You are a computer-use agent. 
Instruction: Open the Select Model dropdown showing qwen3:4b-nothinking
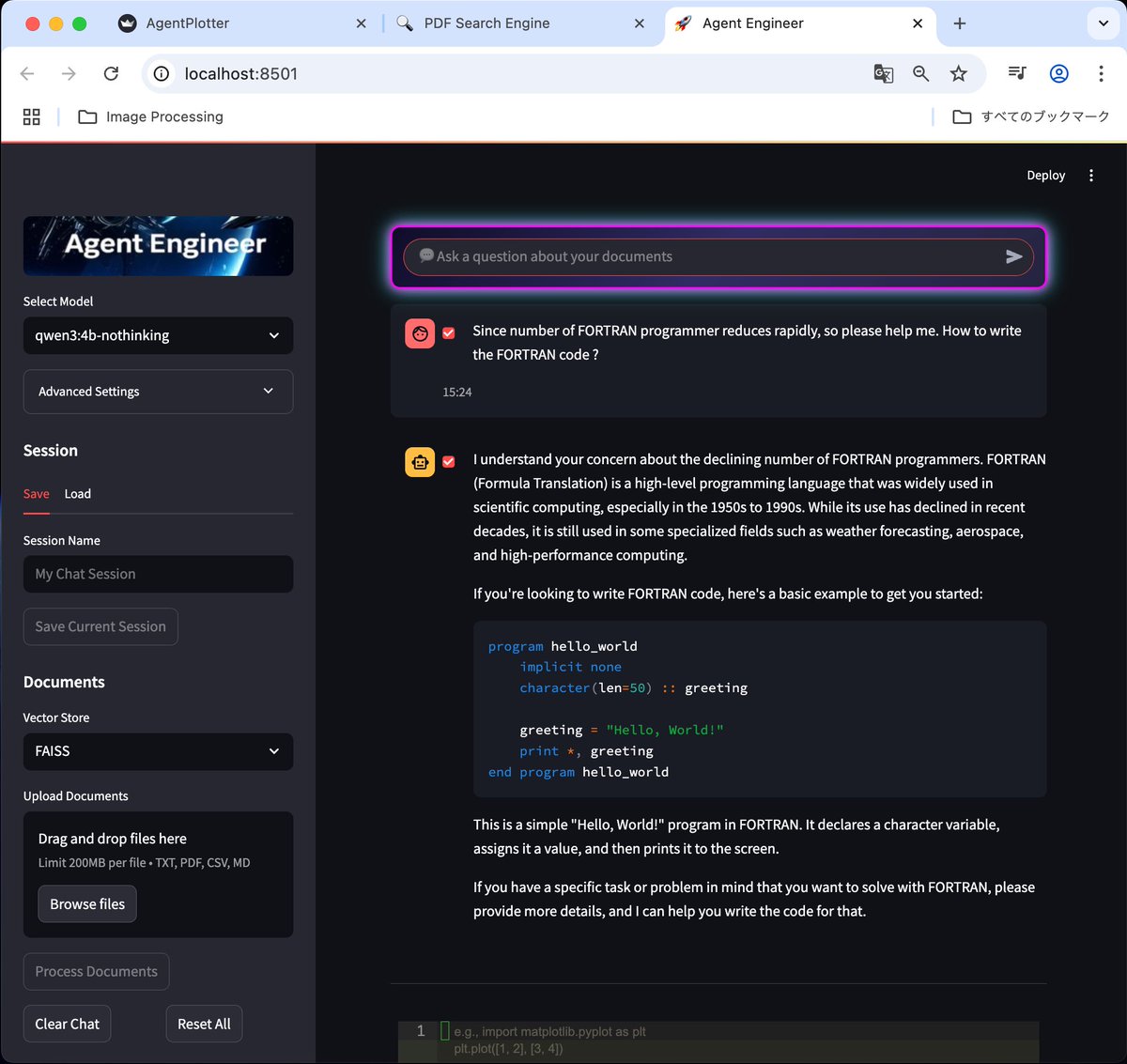tap(158, 335)
